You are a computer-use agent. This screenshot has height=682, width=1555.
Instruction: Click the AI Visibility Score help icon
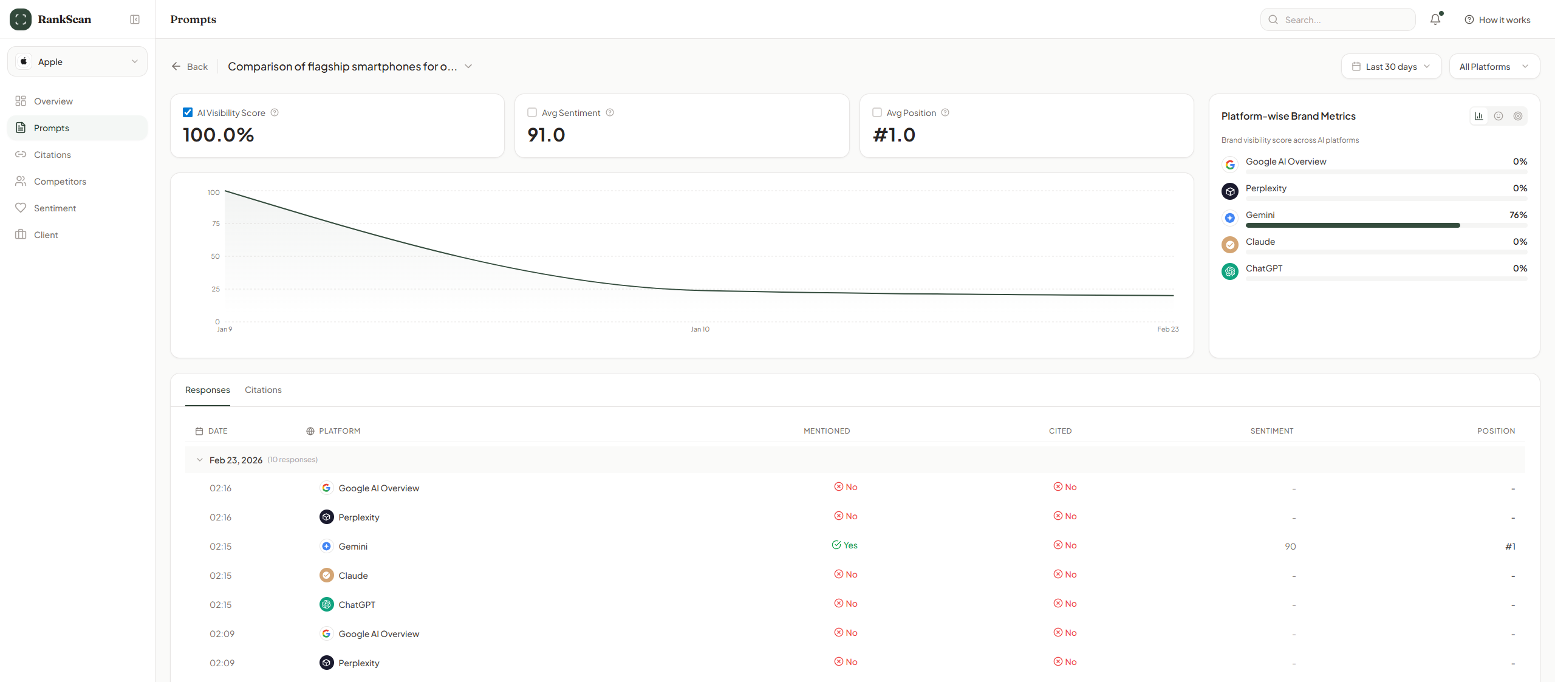click(x=275, y=112)
